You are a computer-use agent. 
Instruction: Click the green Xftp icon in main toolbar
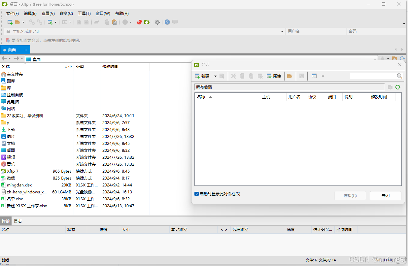(147, 22)
